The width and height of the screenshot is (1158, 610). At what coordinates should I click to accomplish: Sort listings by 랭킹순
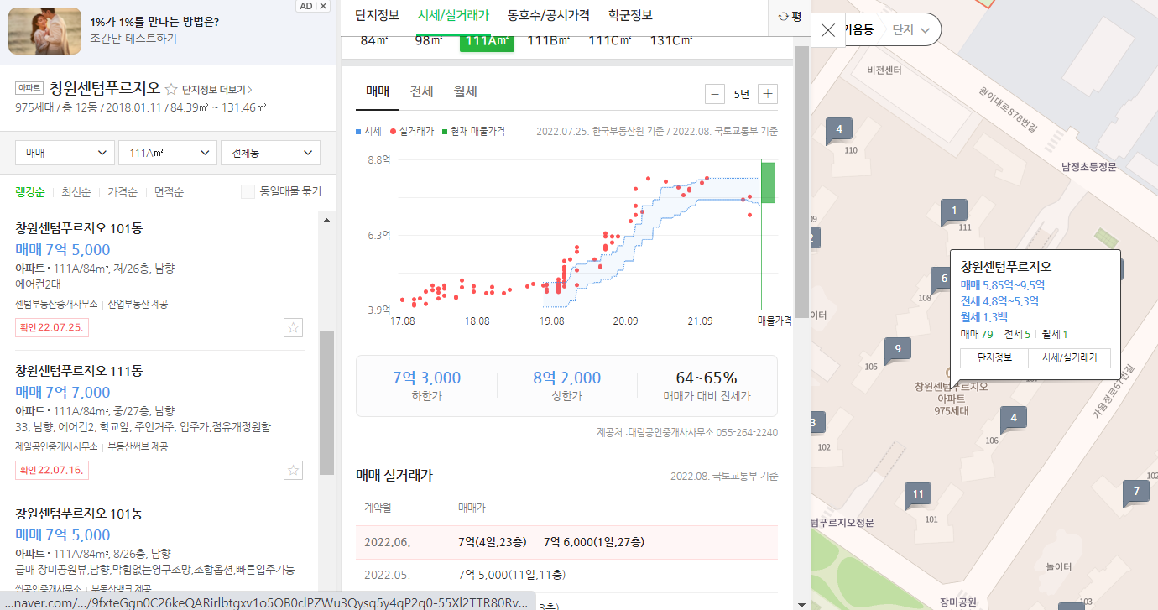[29, 191]
